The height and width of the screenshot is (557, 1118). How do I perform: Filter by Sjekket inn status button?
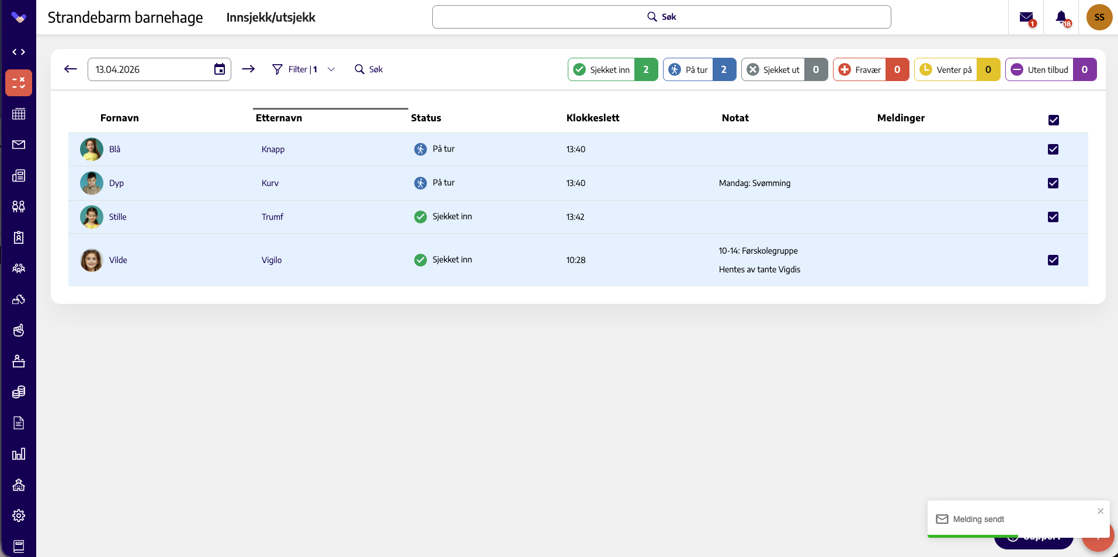(x=613, y=69)
